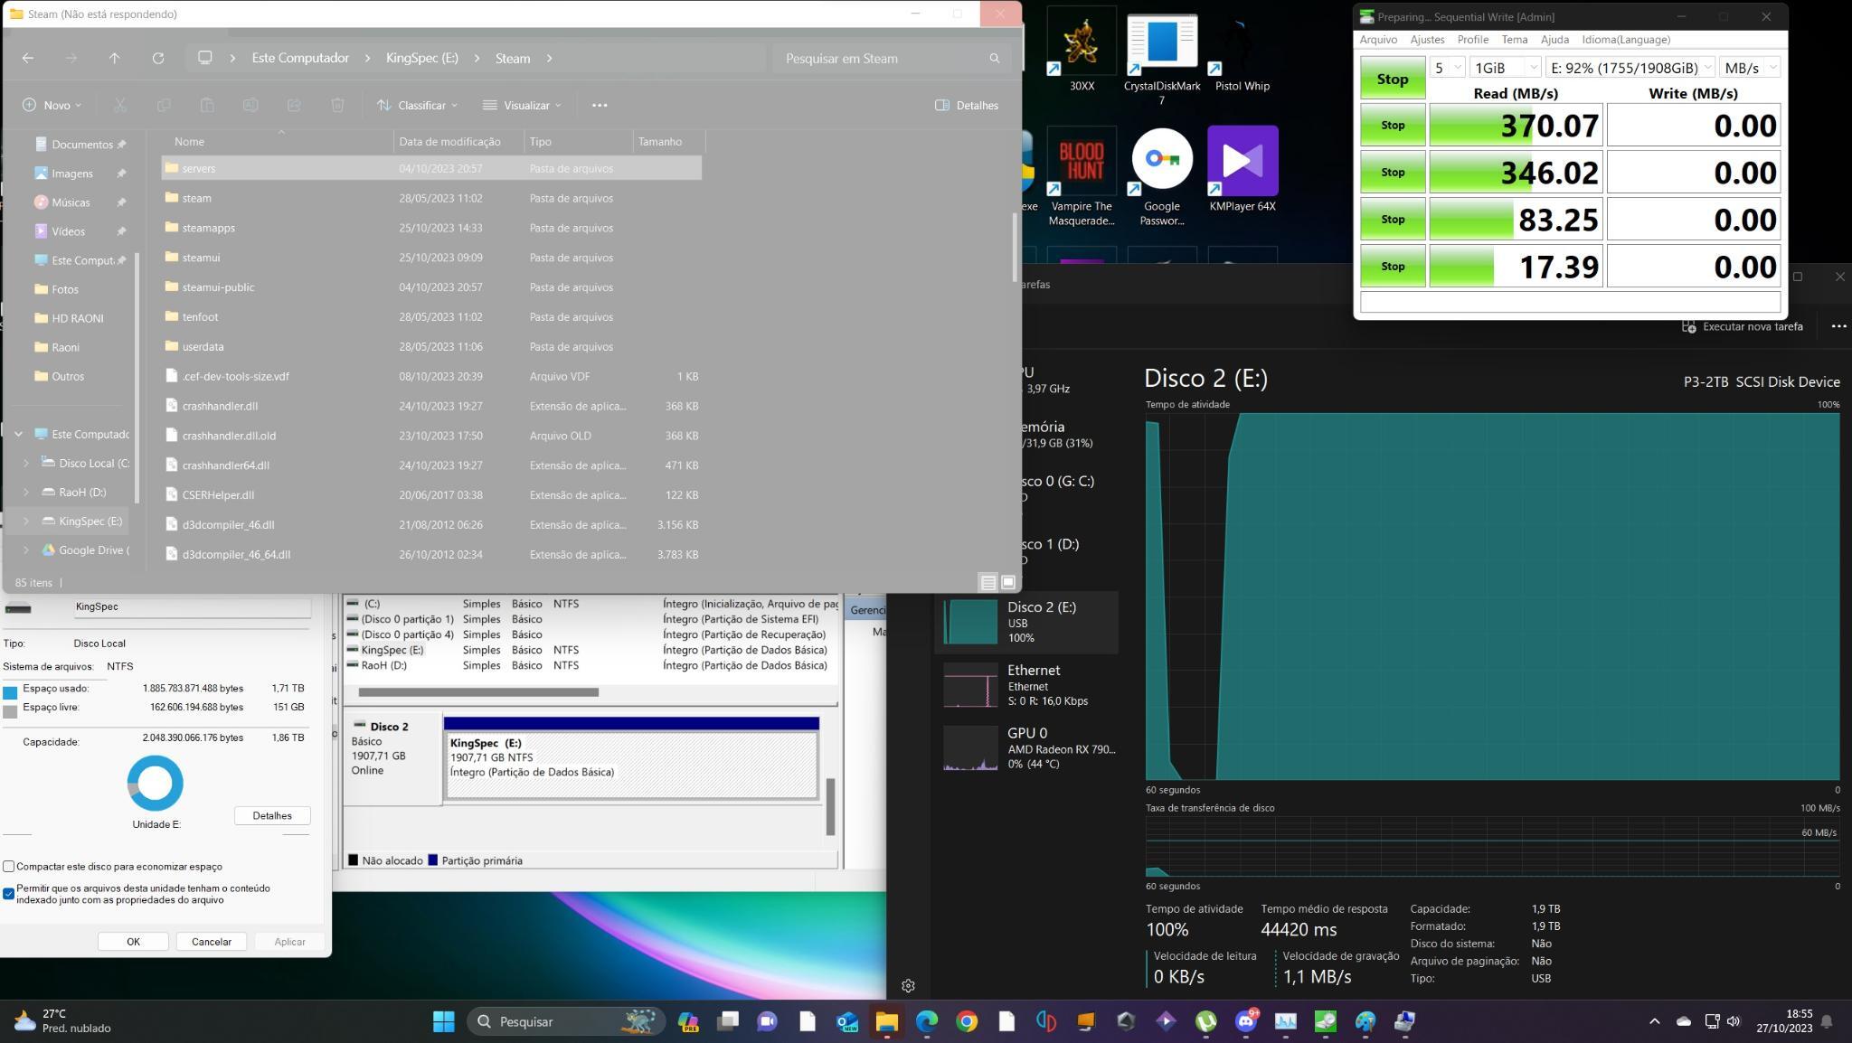Image resolution: width=1852 pixels, height=1043 pixels.
Task: Go back in Steam explorer window
Action: pos(28,58)
